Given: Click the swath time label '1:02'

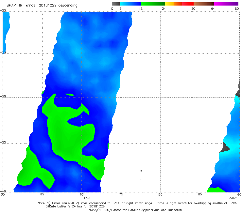Looking at the screenshot, I should (87, 198).
